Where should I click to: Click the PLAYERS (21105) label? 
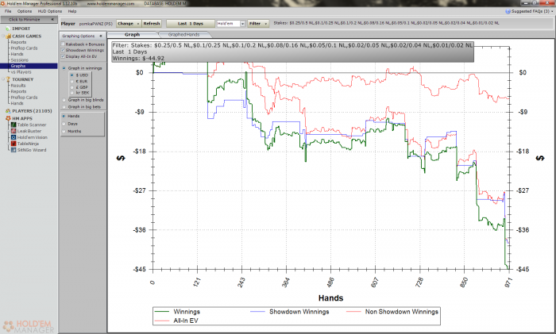coord(32,111)
